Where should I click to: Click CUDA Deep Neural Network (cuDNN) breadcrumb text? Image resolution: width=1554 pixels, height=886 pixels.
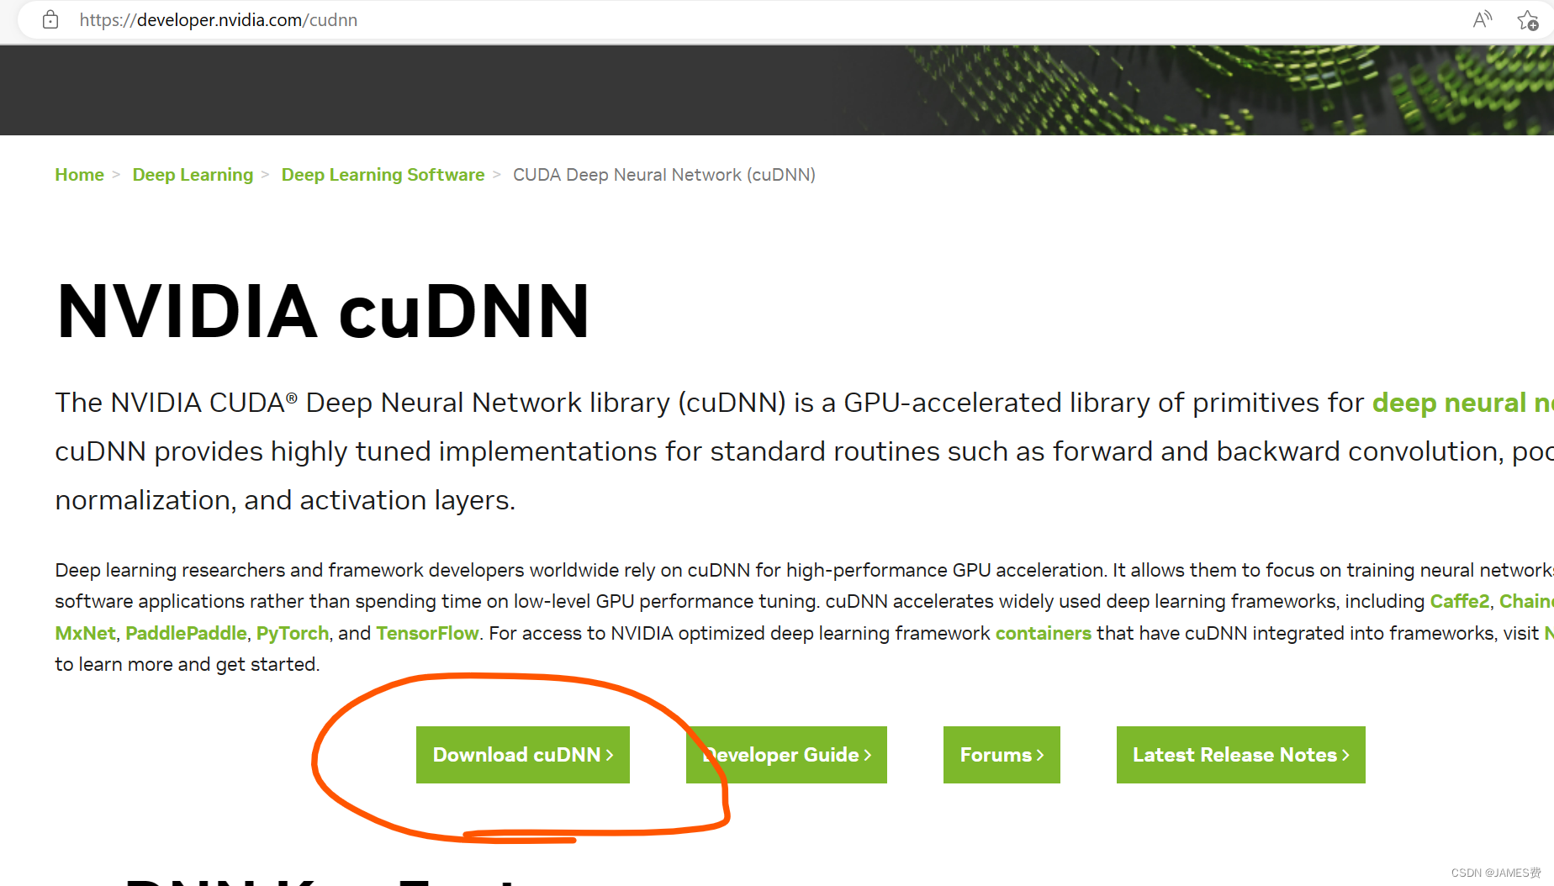click(x=664, y=175)
